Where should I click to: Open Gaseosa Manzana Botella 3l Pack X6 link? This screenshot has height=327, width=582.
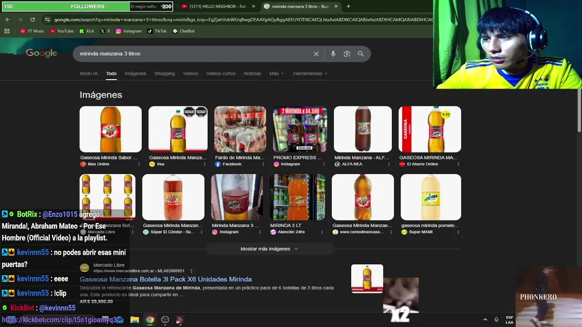[x=166, y=279]
